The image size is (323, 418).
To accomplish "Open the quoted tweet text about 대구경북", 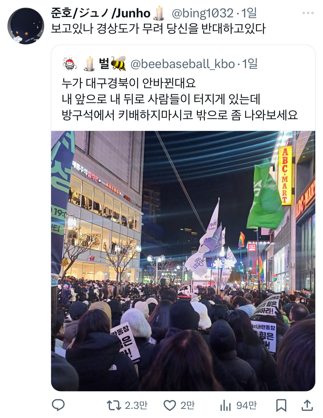I will pyautogui.click(x=180, y=99).
